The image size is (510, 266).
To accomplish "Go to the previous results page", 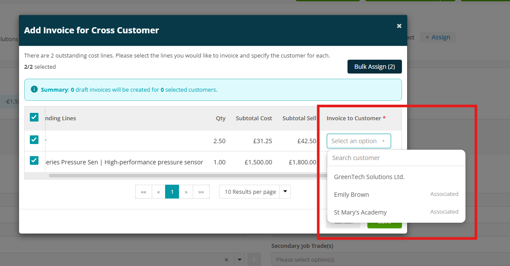I will pos(158,192).
